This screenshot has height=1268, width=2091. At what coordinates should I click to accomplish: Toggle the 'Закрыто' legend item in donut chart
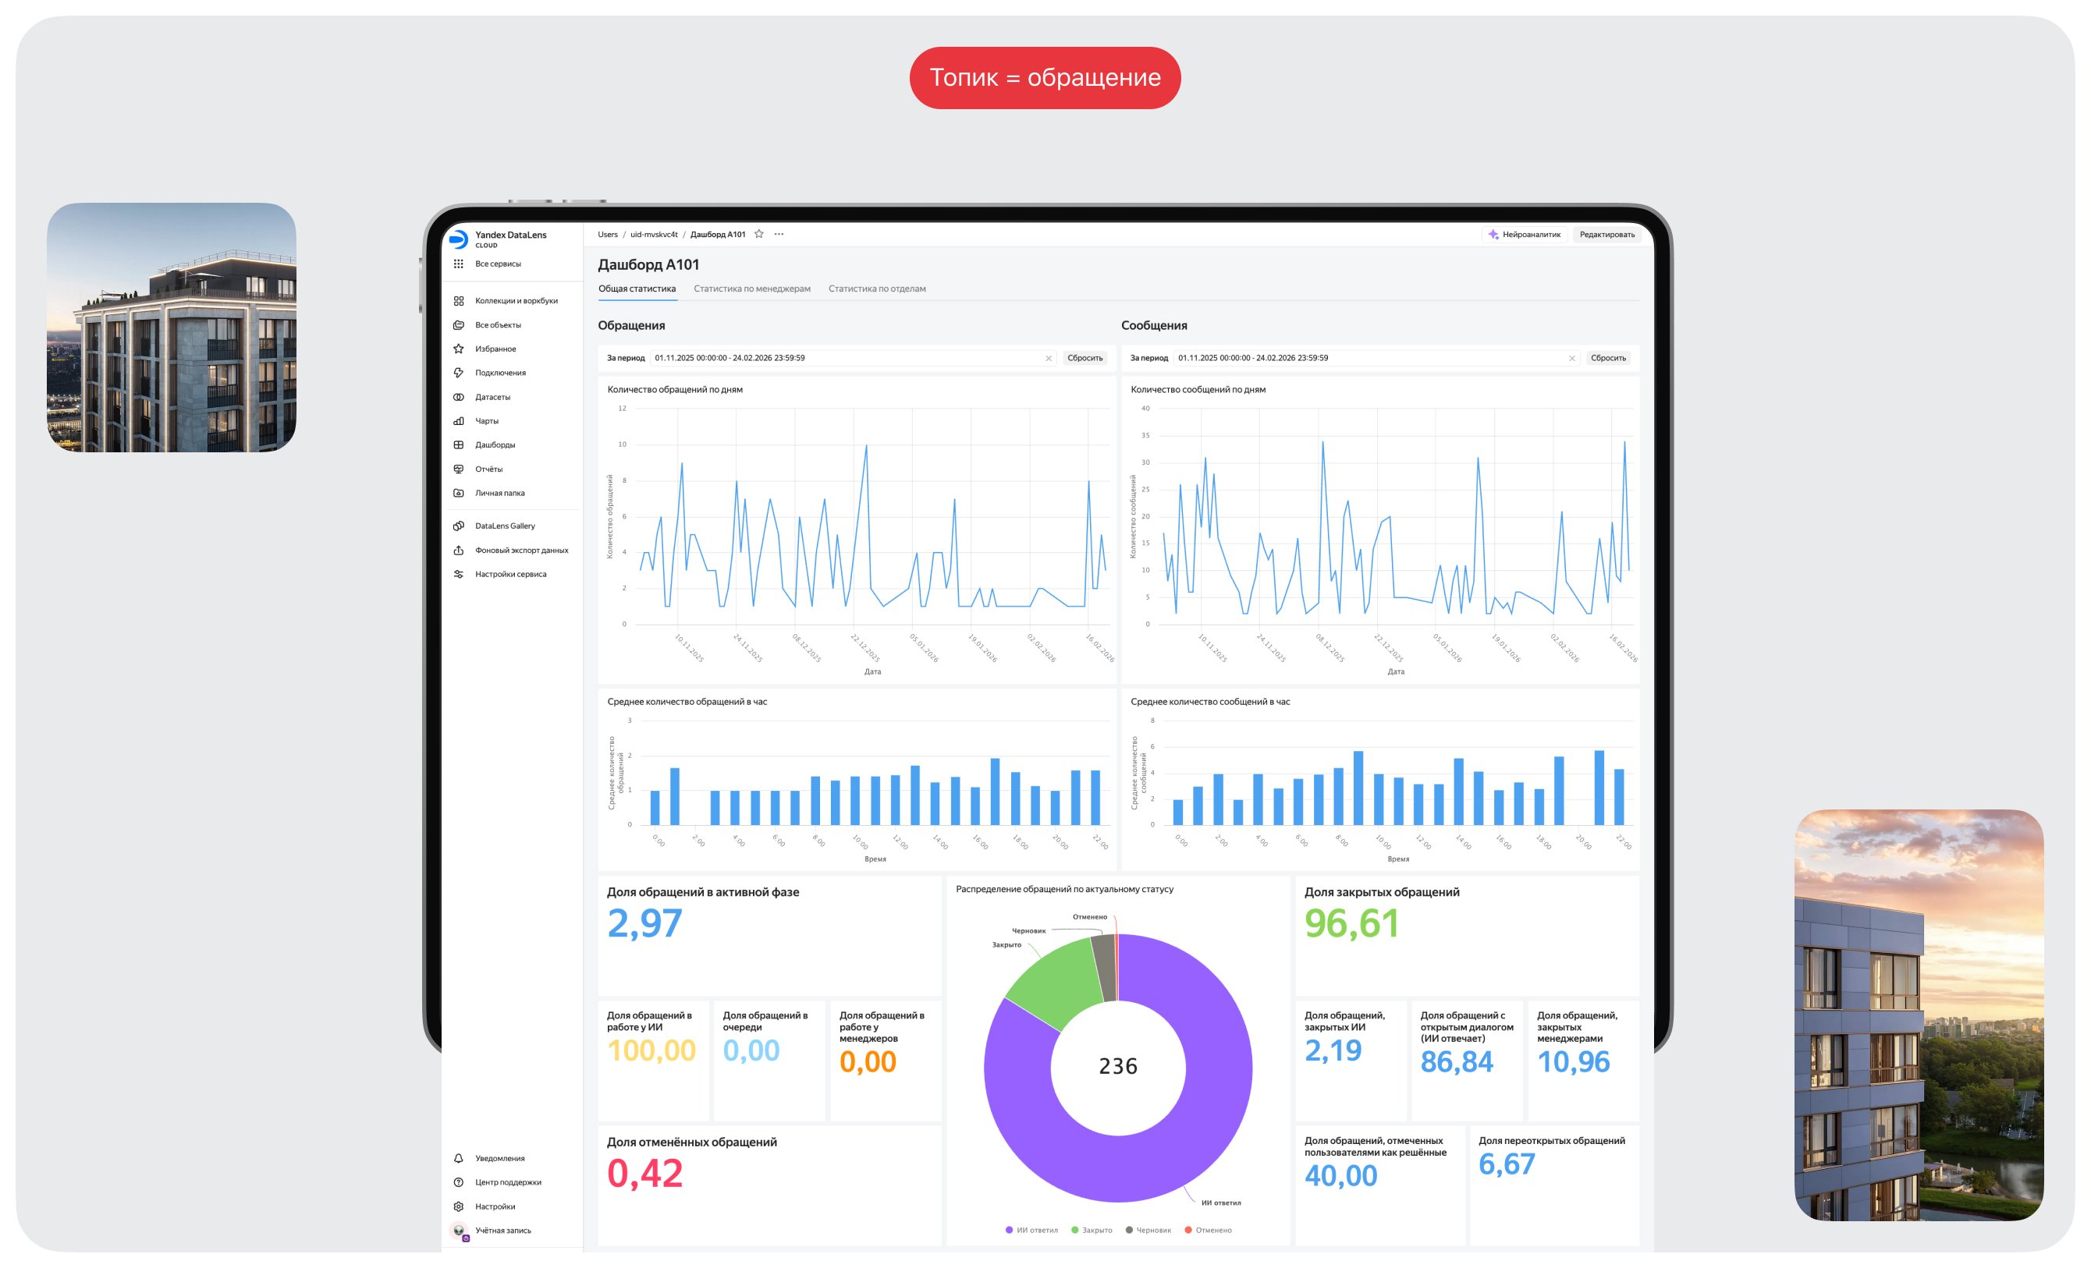pyautogui.click(x=1092, y=1230)
